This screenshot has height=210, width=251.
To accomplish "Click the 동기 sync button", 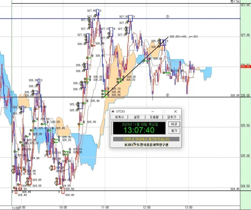I will (x=174, y=131).
